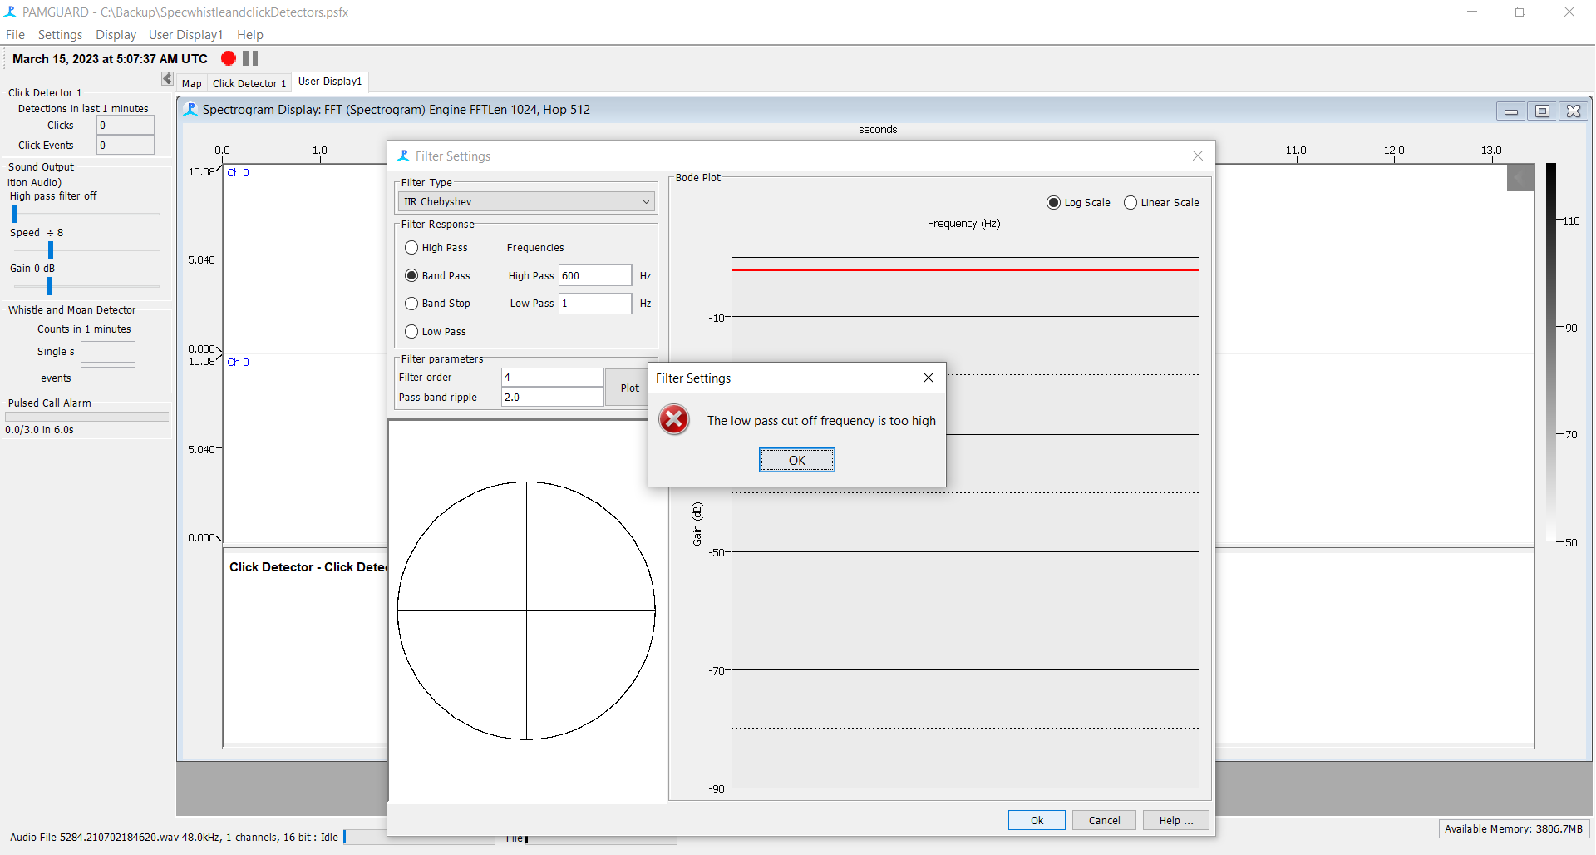Click the 'Click Detector - Click Dete' panel title
The width and height of the screenshot is (1596, 855).
308,566
